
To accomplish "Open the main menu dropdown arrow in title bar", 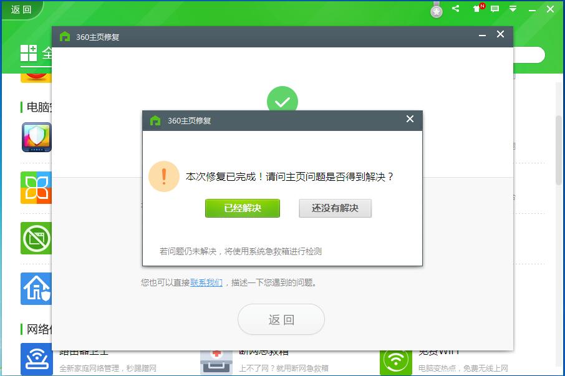I will tap(513, 9).
